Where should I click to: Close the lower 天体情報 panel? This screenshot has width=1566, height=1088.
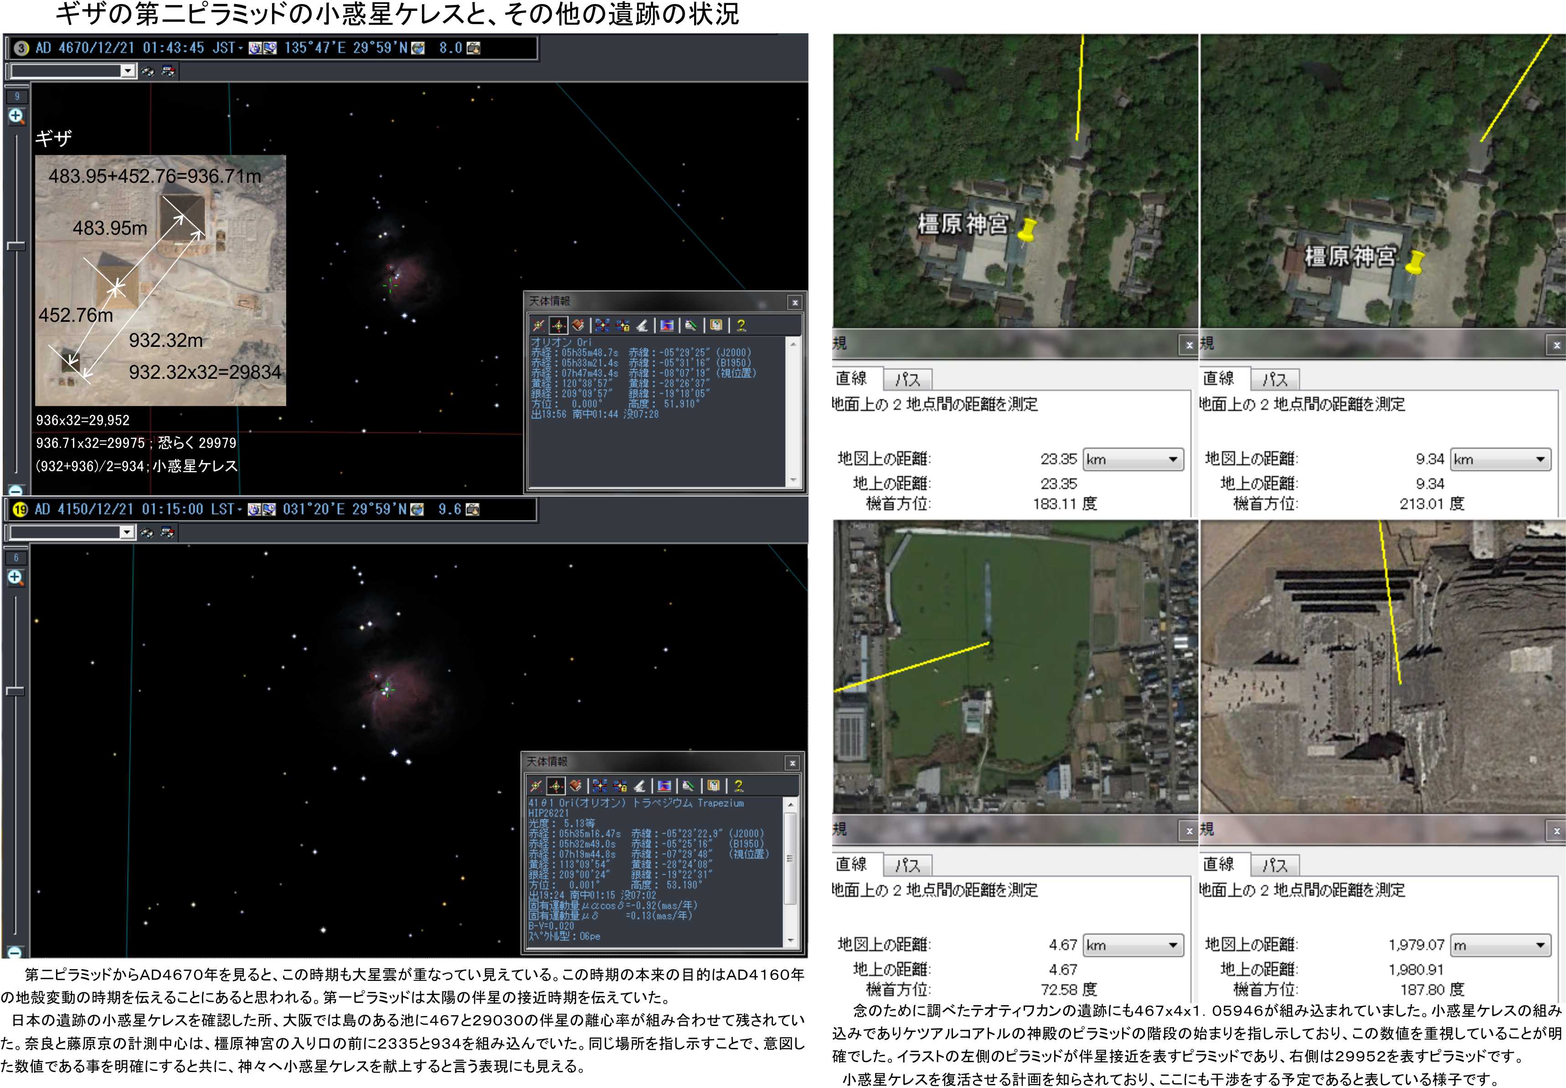point(792,763)
